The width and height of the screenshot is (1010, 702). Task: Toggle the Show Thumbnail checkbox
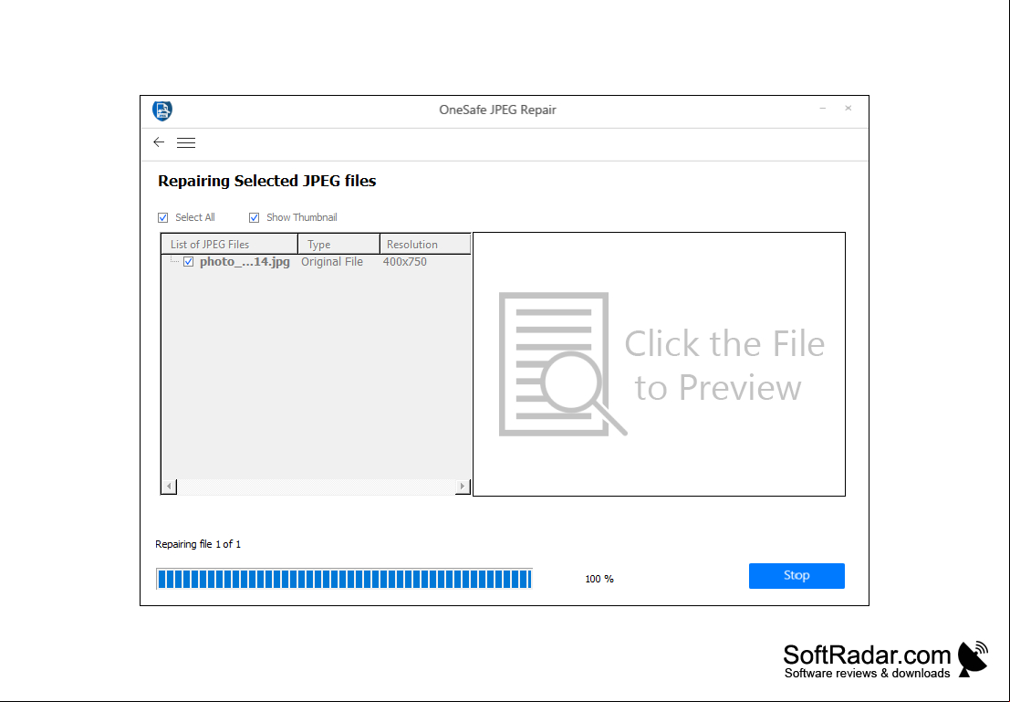255,218
